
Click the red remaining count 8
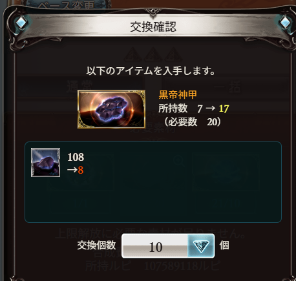point(81,170)
